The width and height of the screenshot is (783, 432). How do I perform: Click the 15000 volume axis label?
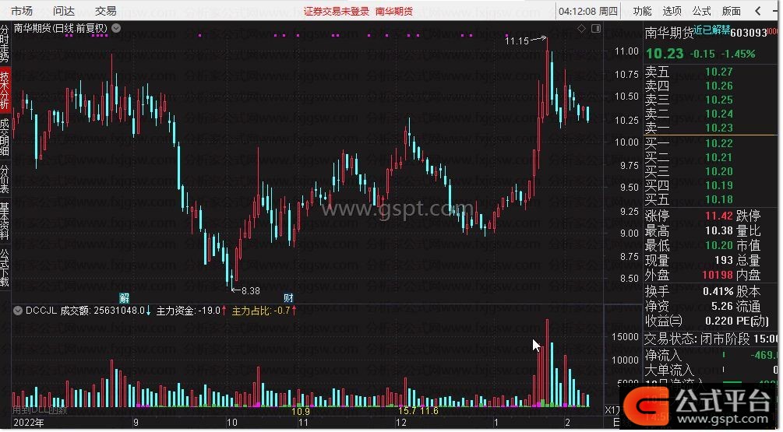625,337
